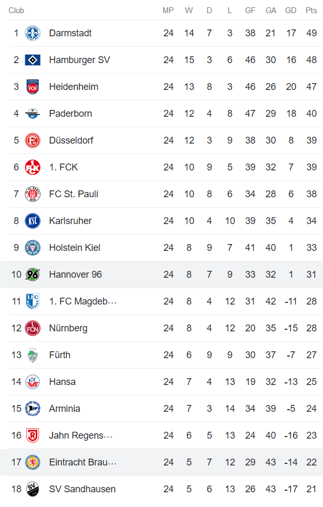Click the Arminia club crest

(x=33, y=409)
